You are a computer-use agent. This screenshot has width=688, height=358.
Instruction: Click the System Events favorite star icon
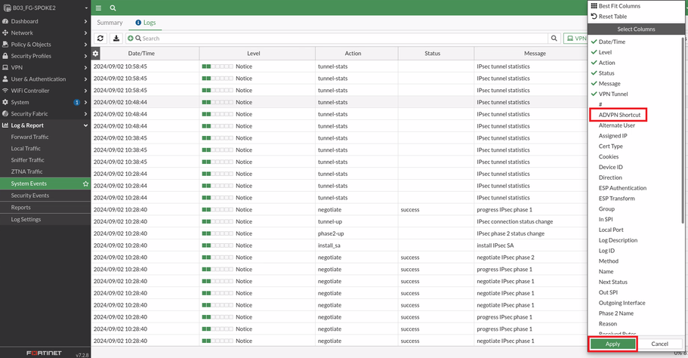(85, 184)
